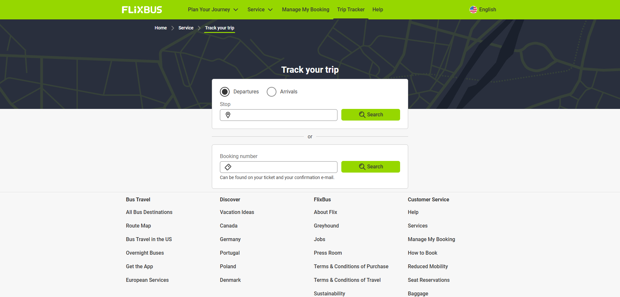Open Overnight Buses link
This screenshot has width=620, height=297.
point(145,253)
